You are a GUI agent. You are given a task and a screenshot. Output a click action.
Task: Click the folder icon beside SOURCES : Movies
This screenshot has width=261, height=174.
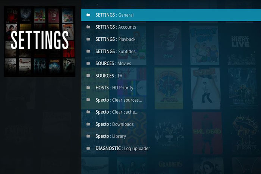pos(88,63)
